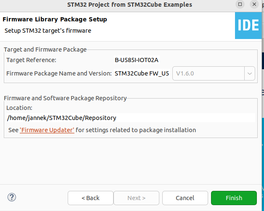This screenshot has width=264, height=211.
Task: Open the 'Firmware Updater' settings link
Action: tap(47, 130)
